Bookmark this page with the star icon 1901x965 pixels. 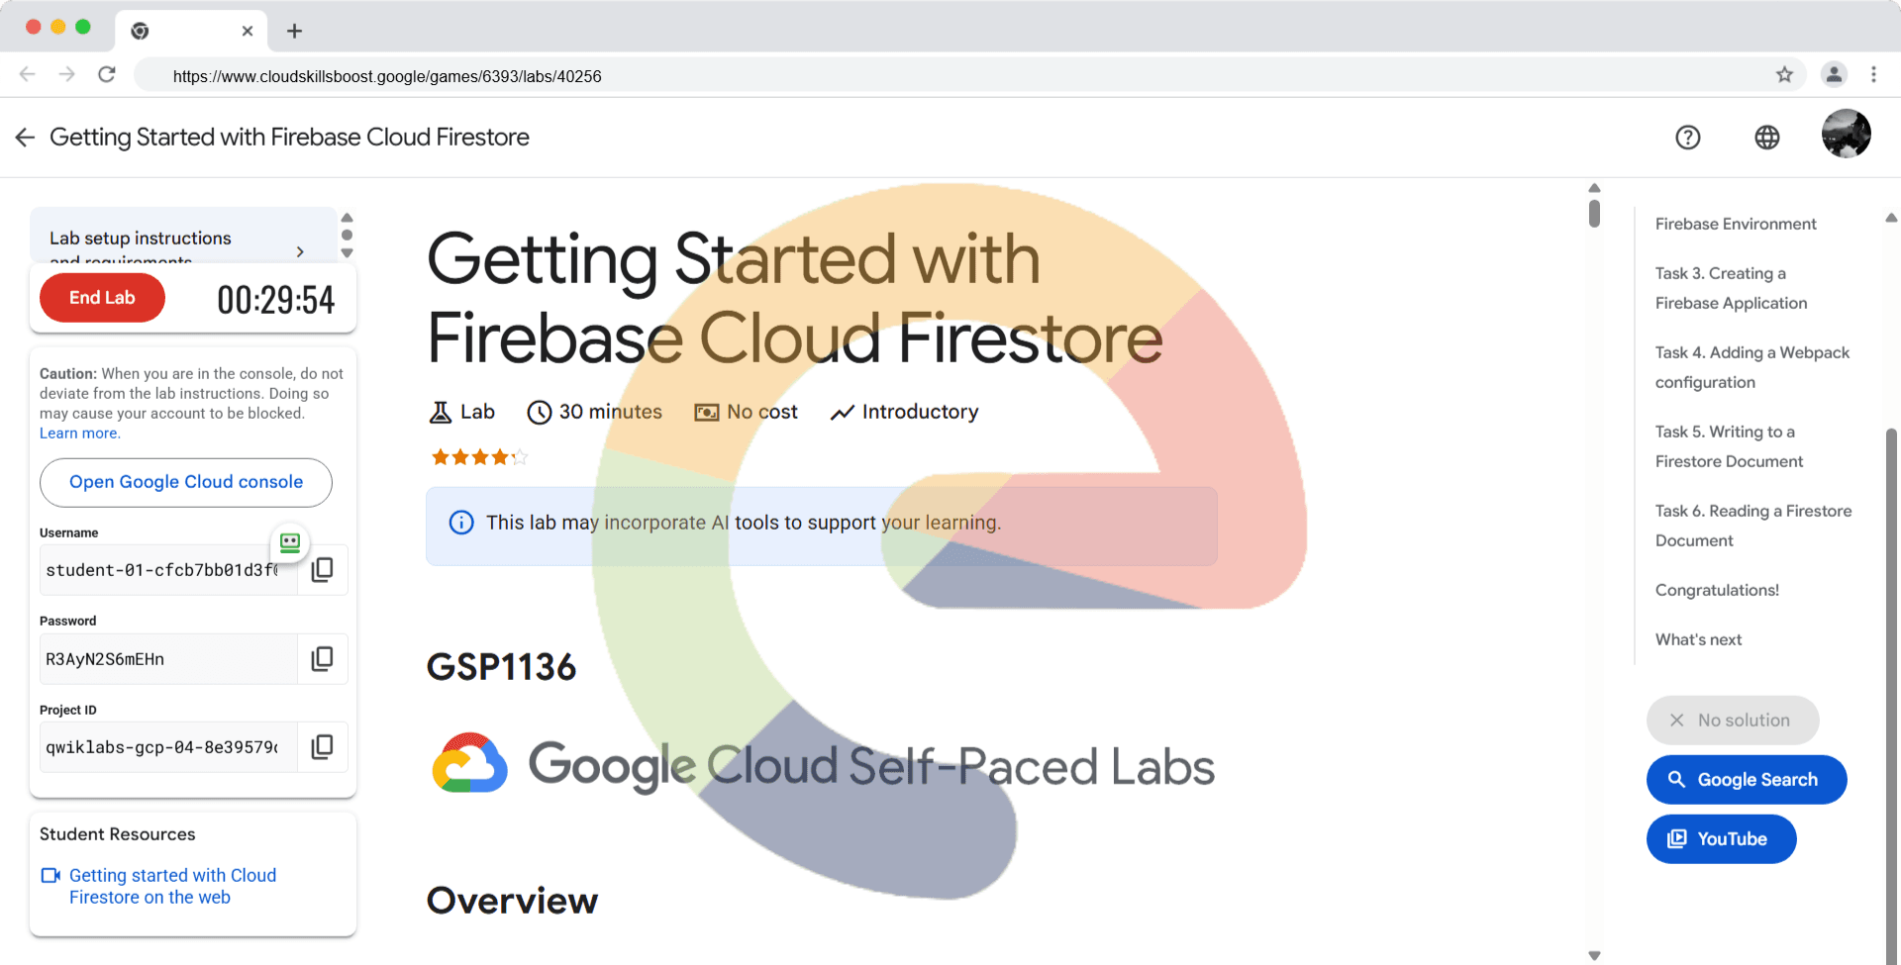point(1784,75)
